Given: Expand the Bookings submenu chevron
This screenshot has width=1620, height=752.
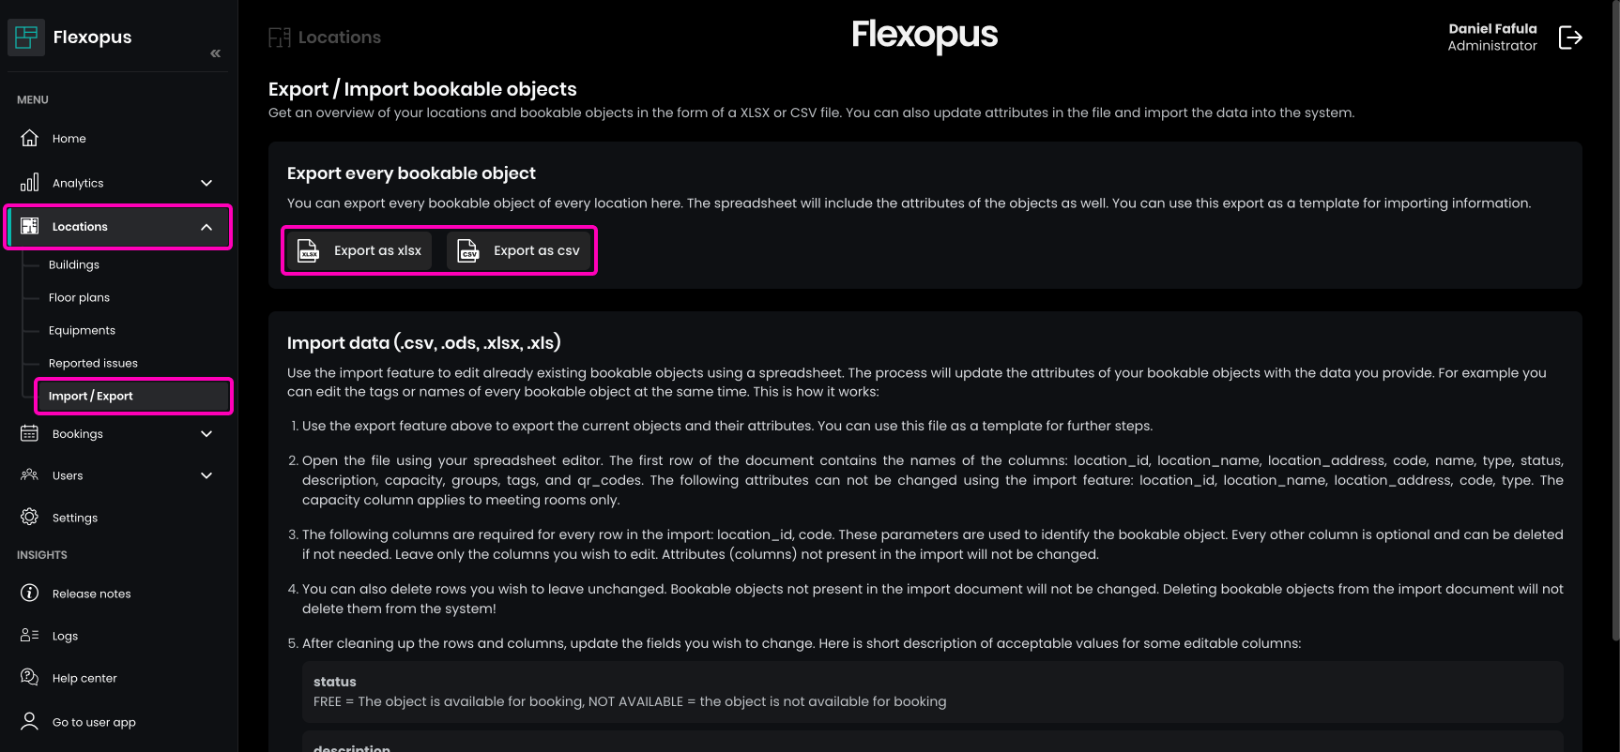Looking at the screenshot, I should [206, 433].
